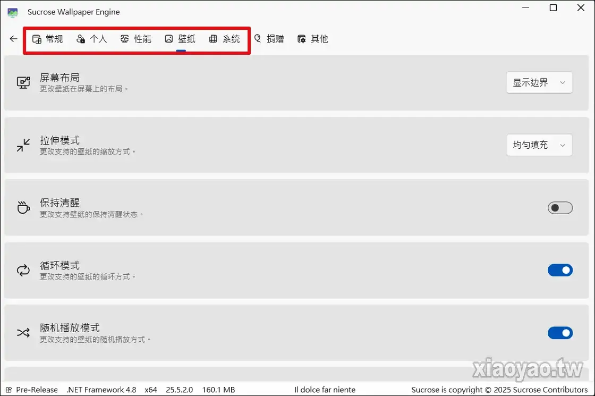
Task: Click the Sucrose copyright notice text
Action: tap(499, 390)
